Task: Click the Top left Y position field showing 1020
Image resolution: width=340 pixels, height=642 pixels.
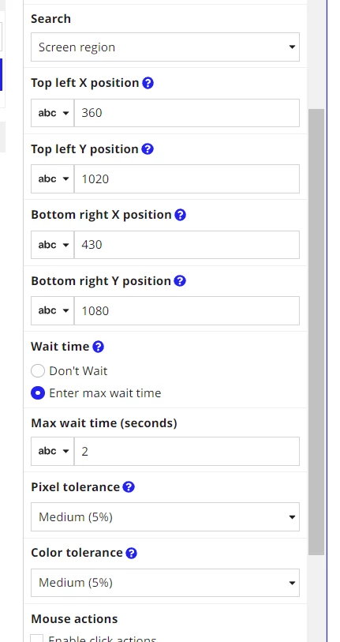Action: pyautogui.click(x=187, y=179)
